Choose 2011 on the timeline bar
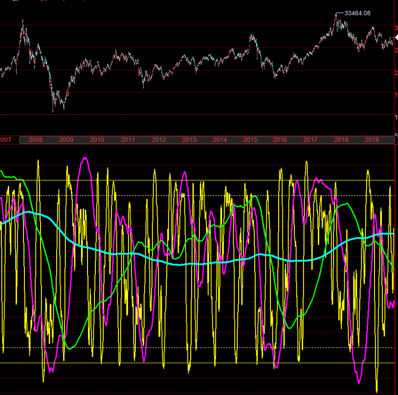This screenshot has height=395, width=398. (x=128, y=140)
